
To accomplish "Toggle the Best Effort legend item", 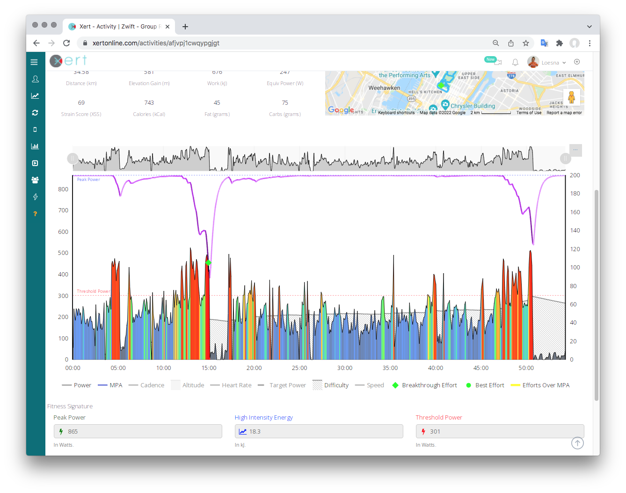I will tap(485, 385).
